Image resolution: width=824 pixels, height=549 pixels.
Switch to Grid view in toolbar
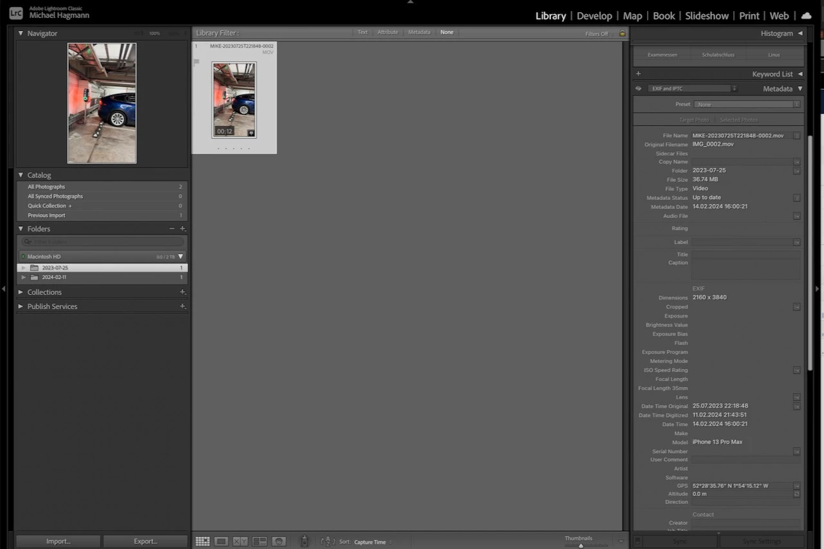coord(203,541)
